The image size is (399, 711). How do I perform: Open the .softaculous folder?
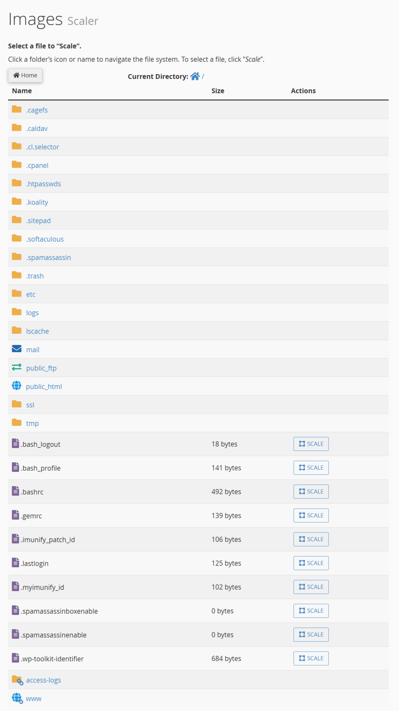[x=45, y=239]
